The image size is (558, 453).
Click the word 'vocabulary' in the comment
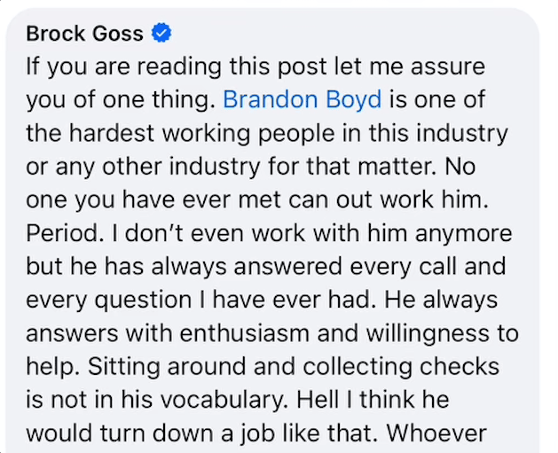[223, 400]
